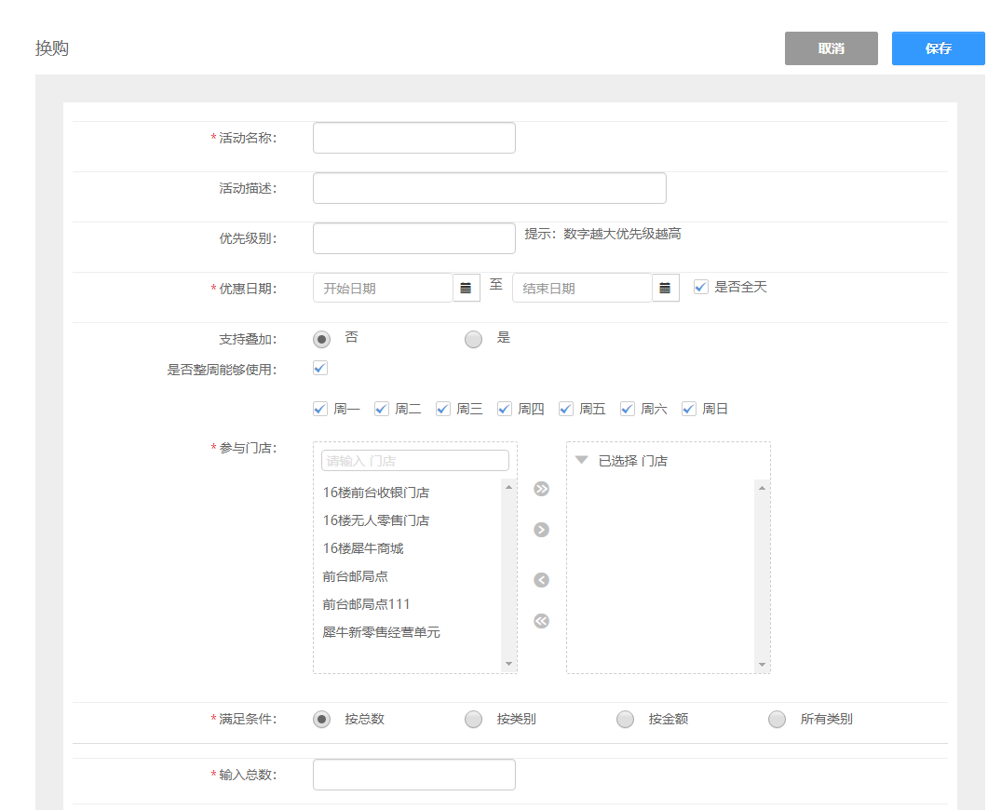
Task: Remove highlighted store from selected list
Action: click(541, 580)
